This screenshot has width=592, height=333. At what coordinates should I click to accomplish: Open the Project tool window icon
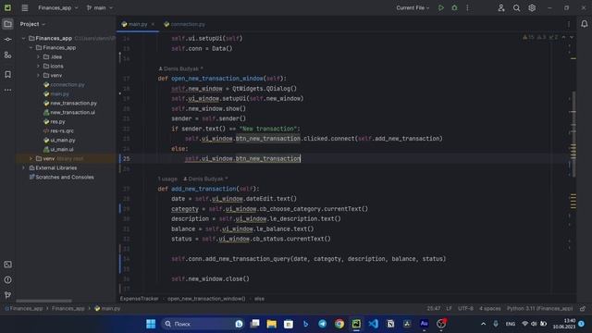7,24
